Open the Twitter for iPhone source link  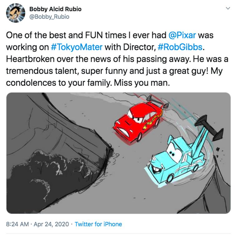point(99,224)
